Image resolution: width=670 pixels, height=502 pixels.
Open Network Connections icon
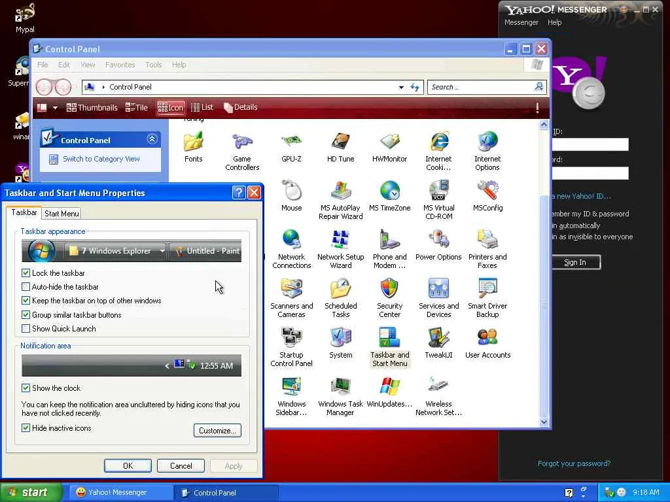coord(291,250)
